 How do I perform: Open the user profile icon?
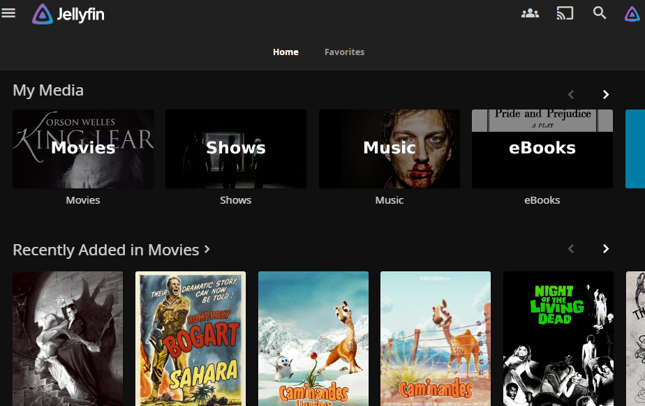coord(632,13)
